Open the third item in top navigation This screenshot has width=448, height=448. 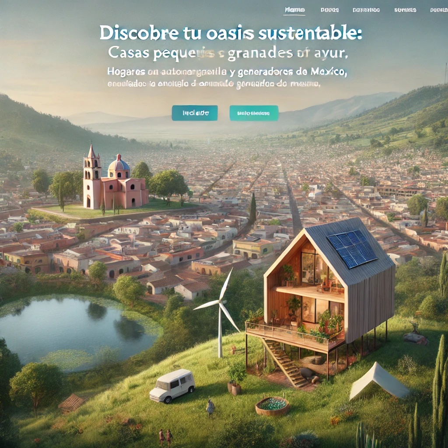(366, 10)
